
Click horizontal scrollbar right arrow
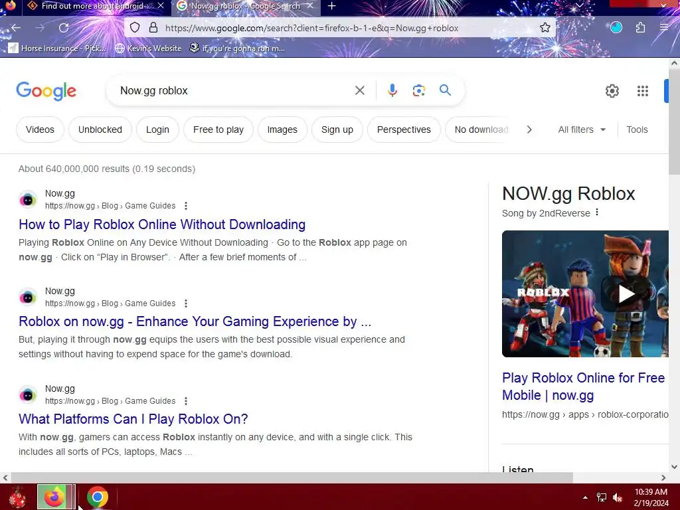(x=663, y=477)
